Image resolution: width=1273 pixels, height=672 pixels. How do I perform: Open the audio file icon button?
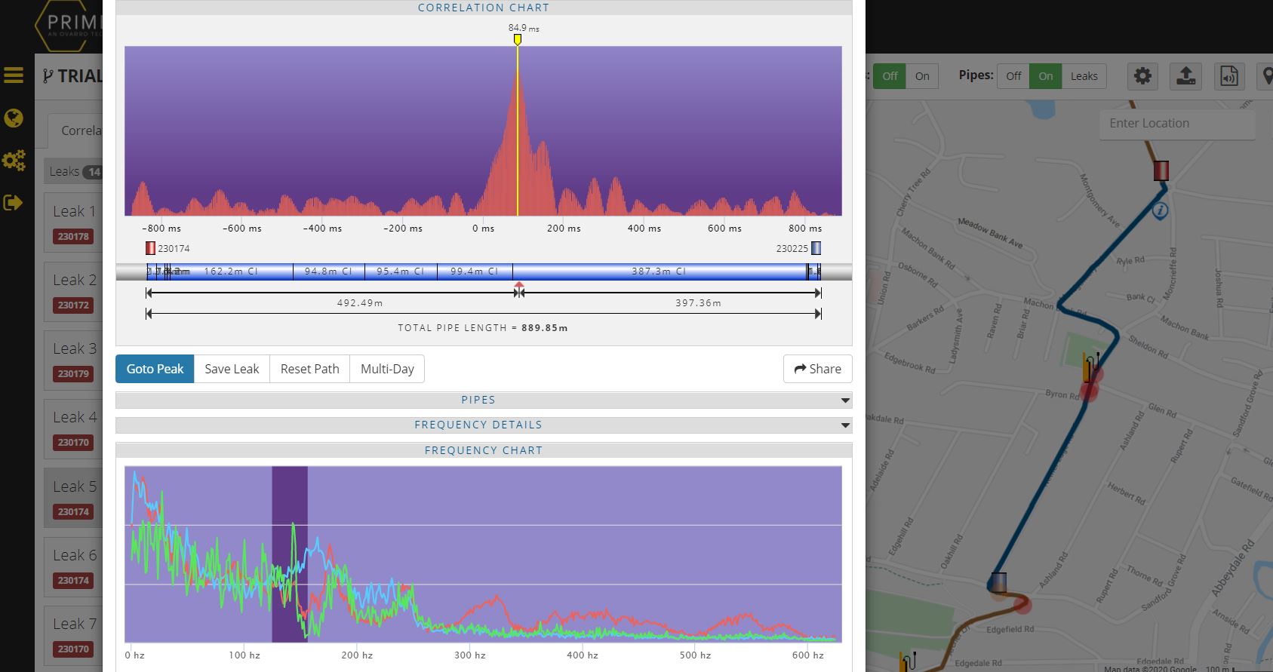pos(1228,76)
